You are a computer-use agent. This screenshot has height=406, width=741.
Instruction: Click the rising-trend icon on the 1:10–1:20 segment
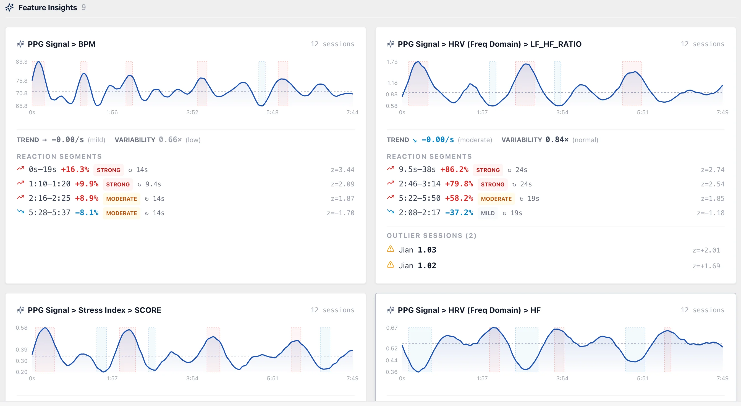[x=20, y=183]
